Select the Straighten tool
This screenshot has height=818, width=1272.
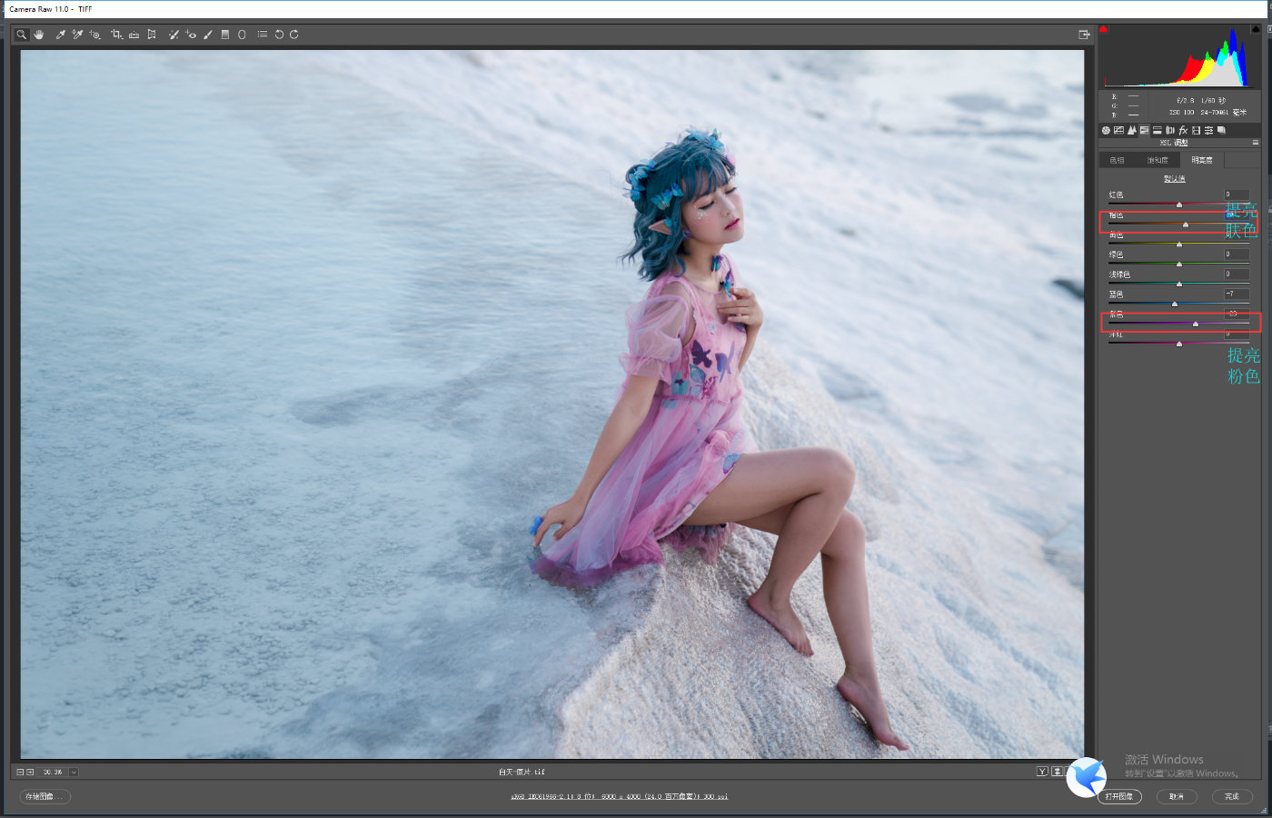[x=134, y=35]
